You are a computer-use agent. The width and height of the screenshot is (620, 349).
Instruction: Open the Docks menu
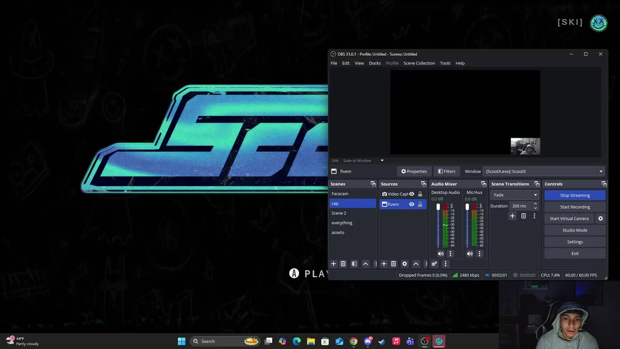375,63
